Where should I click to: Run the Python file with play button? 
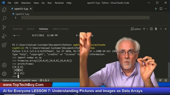156,9
